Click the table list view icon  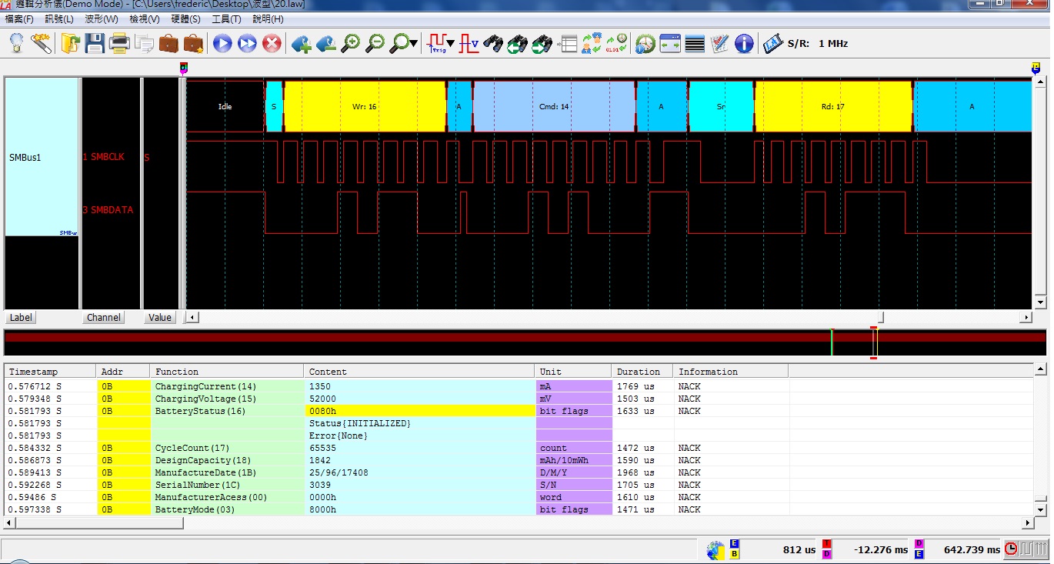[567, 43]
